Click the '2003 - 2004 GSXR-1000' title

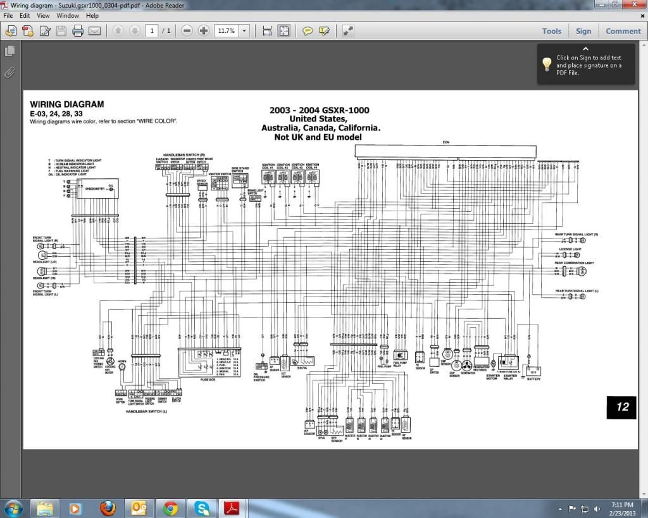pyautogui.click(x=320, y=110)
